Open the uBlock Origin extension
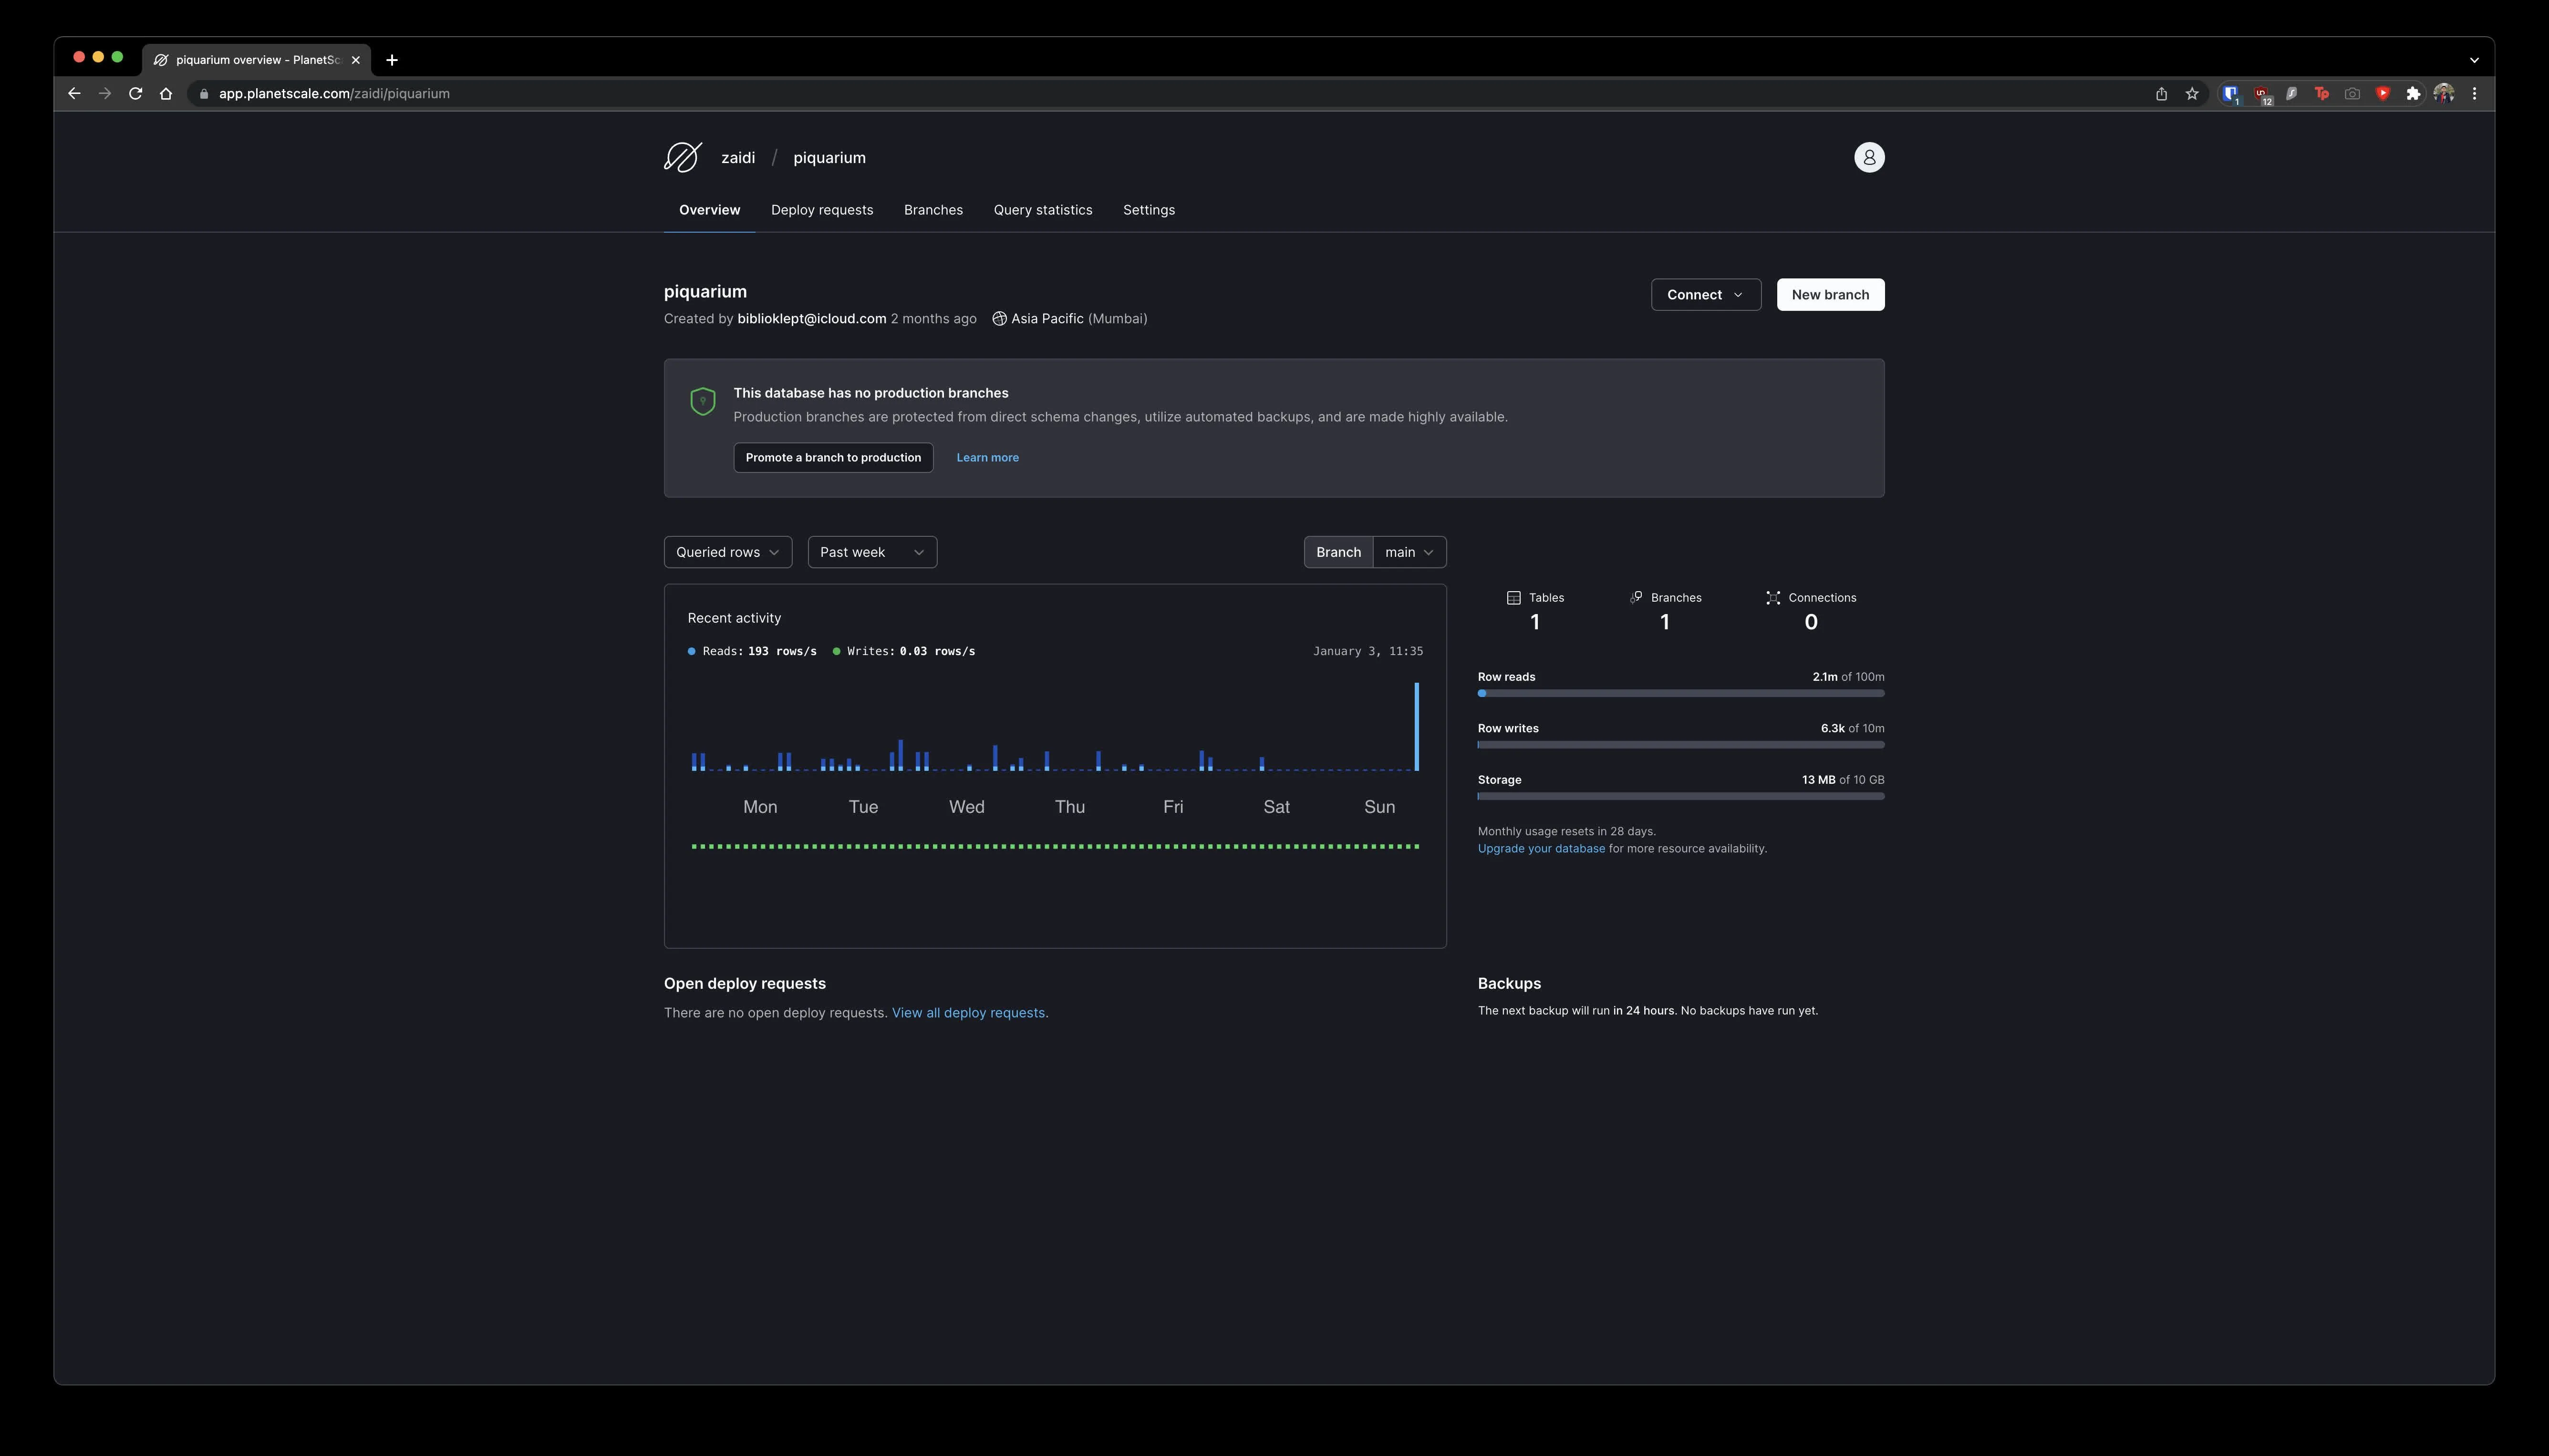Viewport: 2549px width, 1456px height. click(x=2261, y=93)
